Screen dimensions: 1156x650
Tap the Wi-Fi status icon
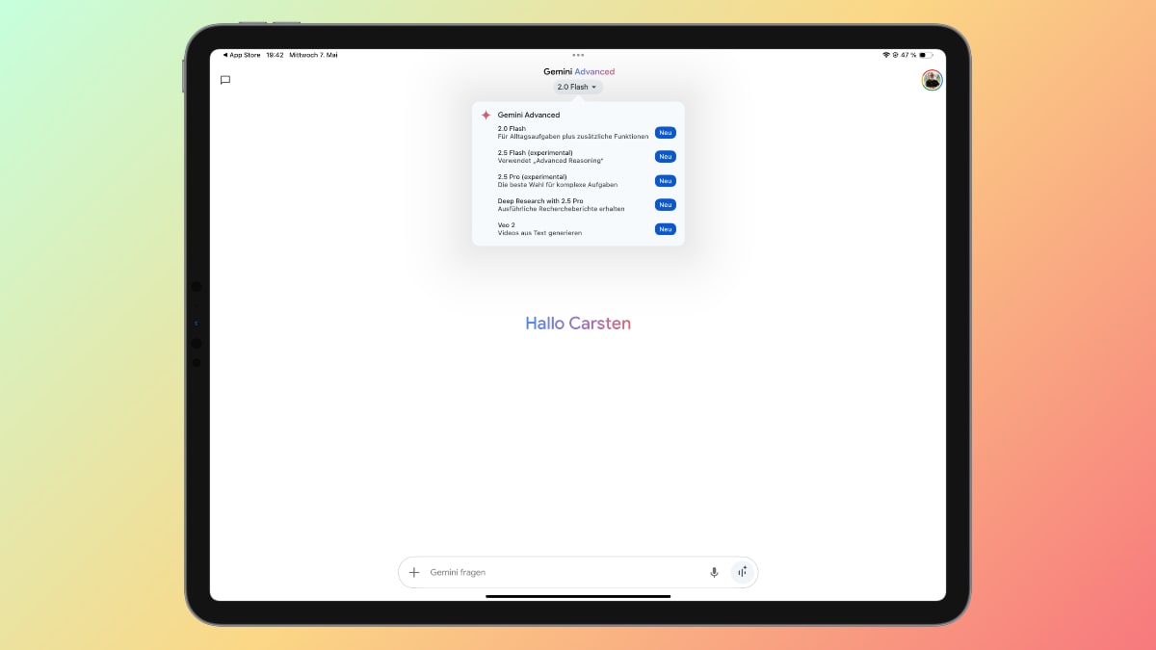point(885,55)
